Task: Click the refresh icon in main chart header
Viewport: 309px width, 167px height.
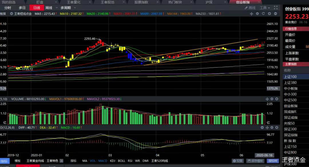Action: point(263,14)
